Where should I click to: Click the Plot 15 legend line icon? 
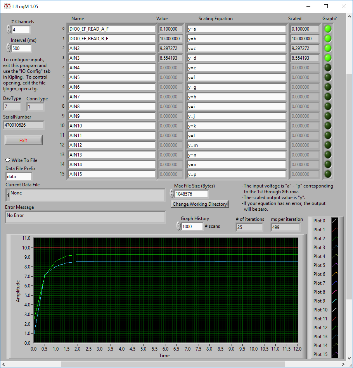tap(336, 354)
